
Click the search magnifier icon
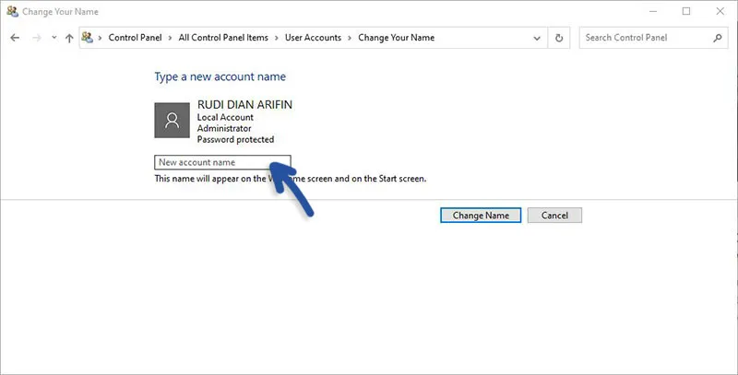pos(718,38)
